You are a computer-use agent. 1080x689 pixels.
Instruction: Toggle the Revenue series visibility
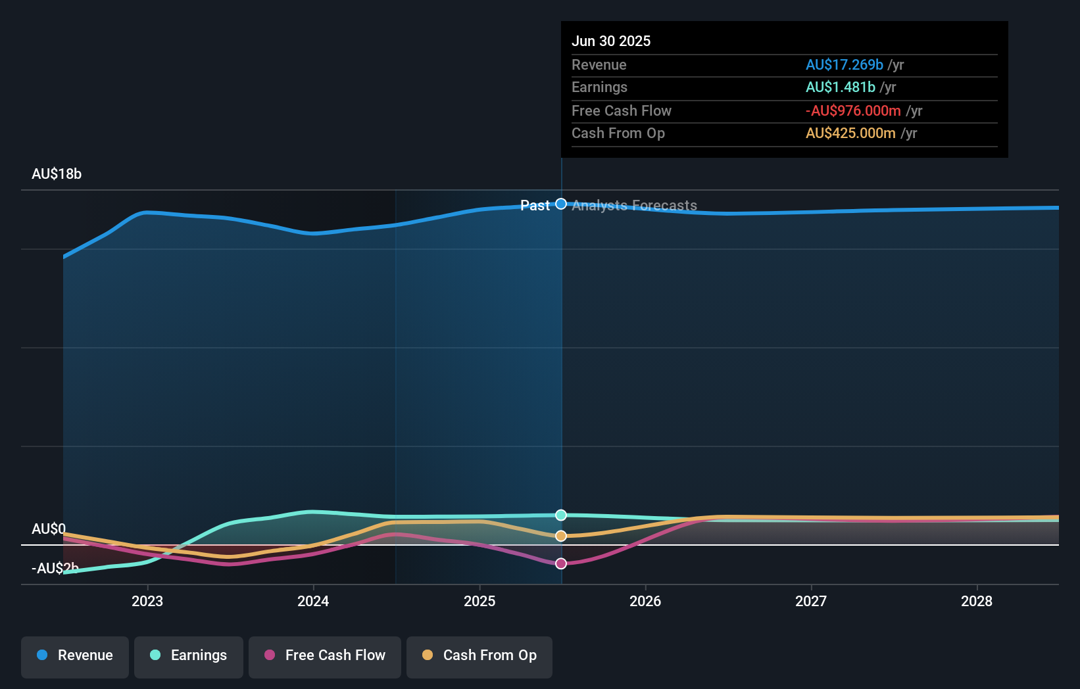point(74,655)
